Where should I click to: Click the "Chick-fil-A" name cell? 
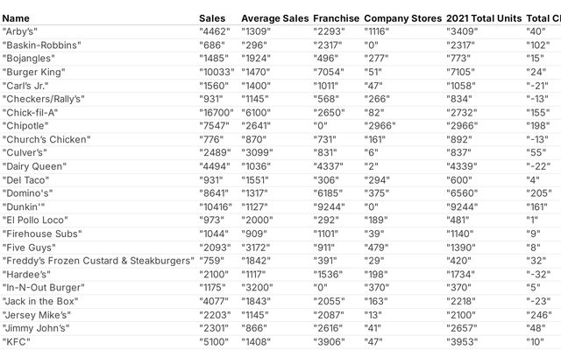30,113
